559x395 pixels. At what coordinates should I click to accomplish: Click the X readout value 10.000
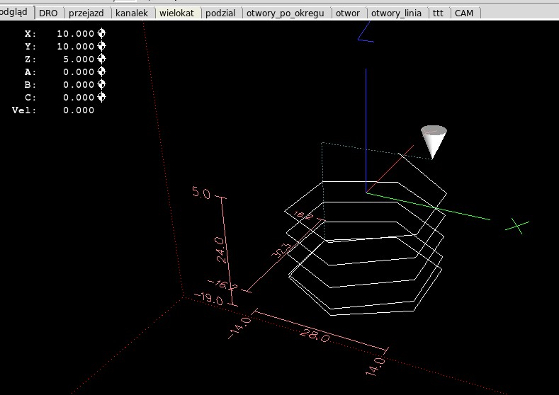click(75, 33)
